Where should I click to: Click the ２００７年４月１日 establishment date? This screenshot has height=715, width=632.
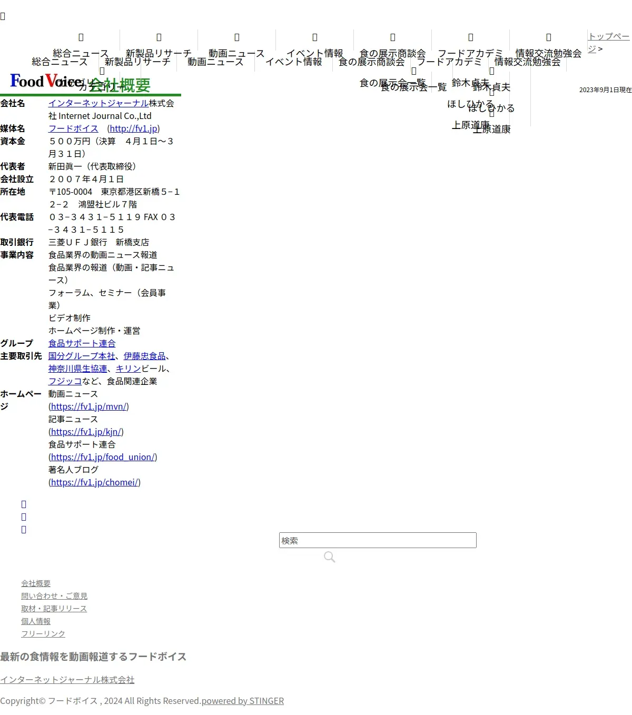tap(86, 179)
